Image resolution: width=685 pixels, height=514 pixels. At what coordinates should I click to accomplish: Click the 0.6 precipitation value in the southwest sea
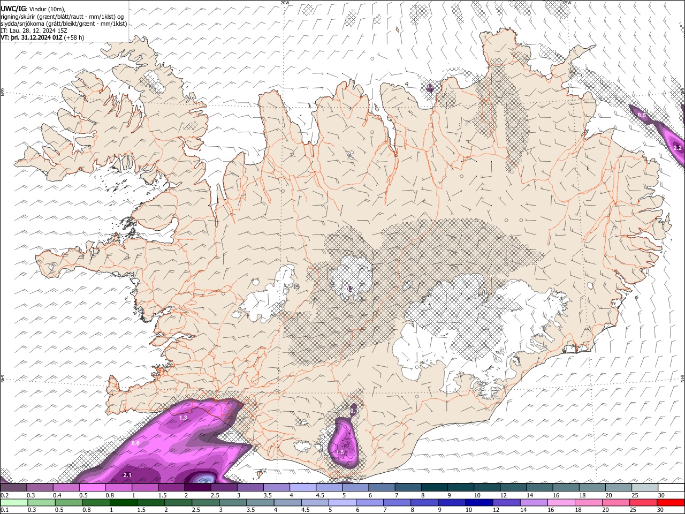point(135,443)
